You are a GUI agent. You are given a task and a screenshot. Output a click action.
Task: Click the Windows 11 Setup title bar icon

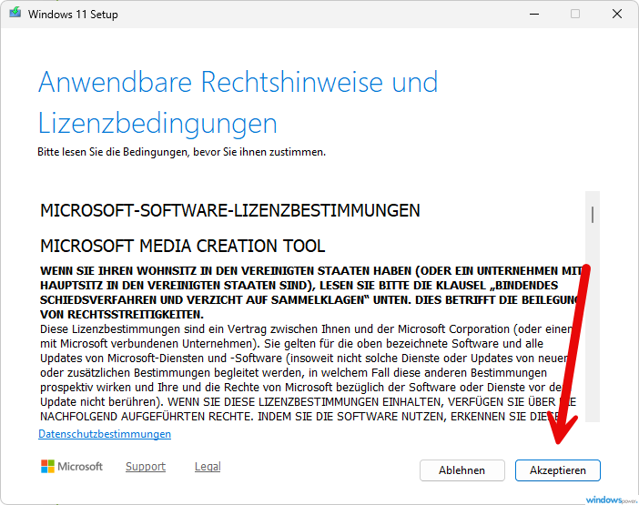(15, 14)
